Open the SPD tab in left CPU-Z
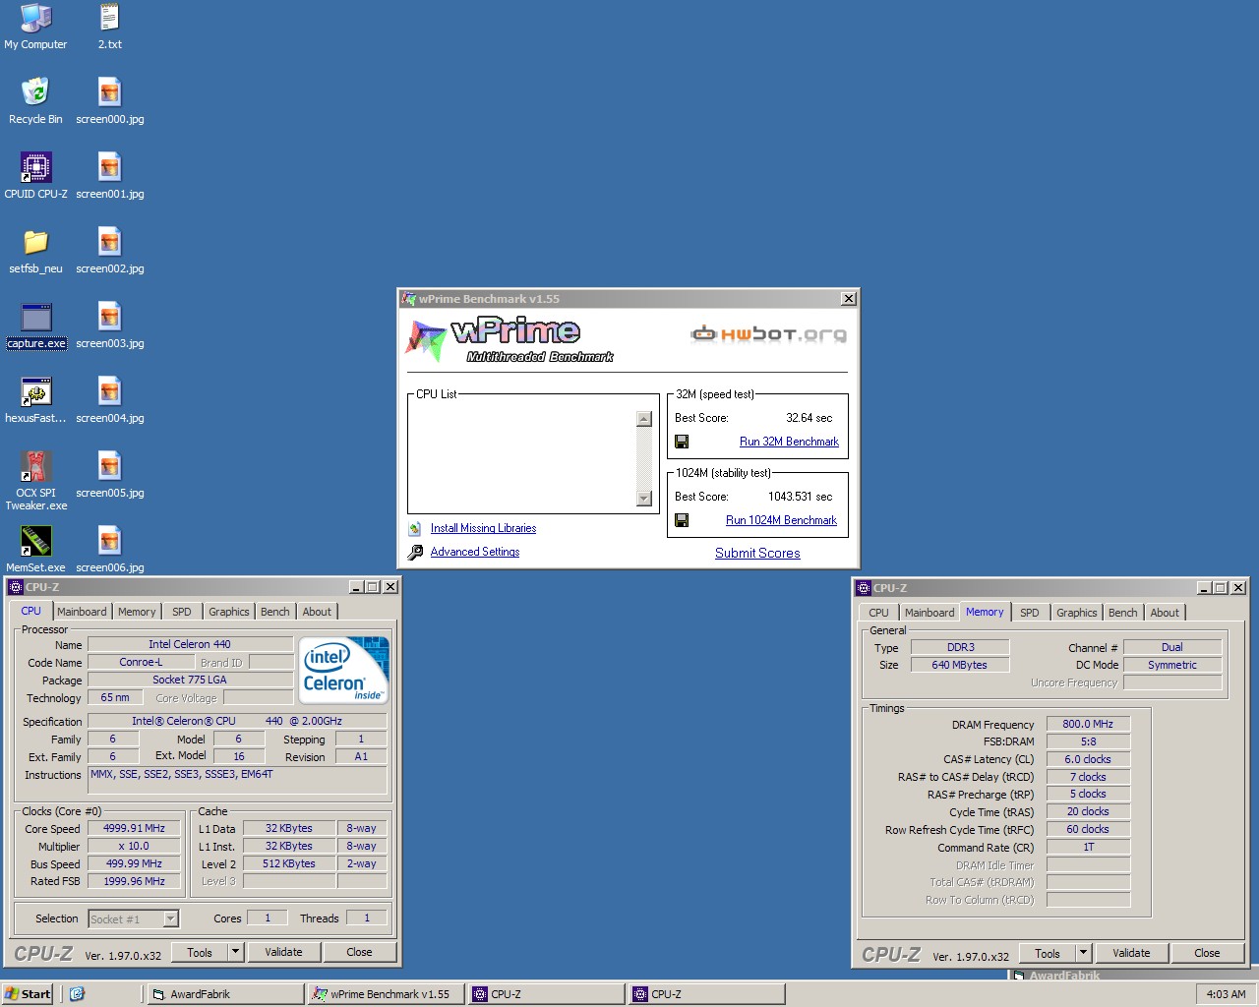Viewport: 1259px width, 1007px height. [182, 612]
